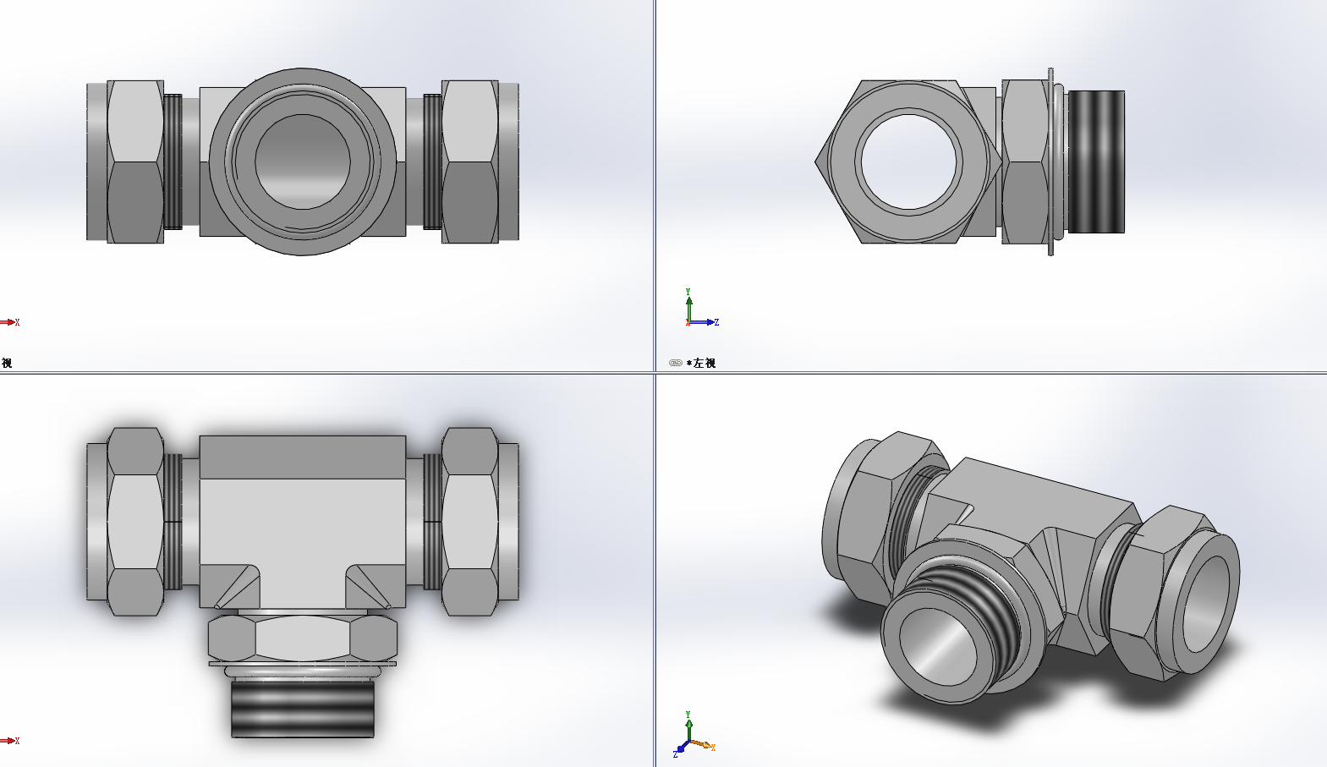Click the XYZ triad in the isometric viewport

tap(694, 734)
